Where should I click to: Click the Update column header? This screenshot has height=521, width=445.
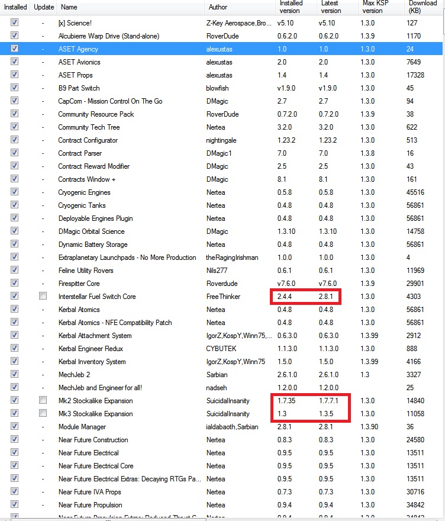click(x=44, y=7)
